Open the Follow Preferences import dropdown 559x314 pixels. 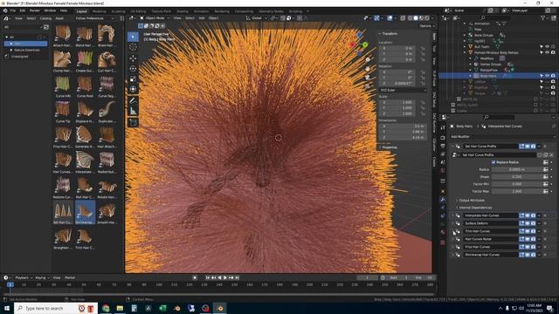pos(94,18)
